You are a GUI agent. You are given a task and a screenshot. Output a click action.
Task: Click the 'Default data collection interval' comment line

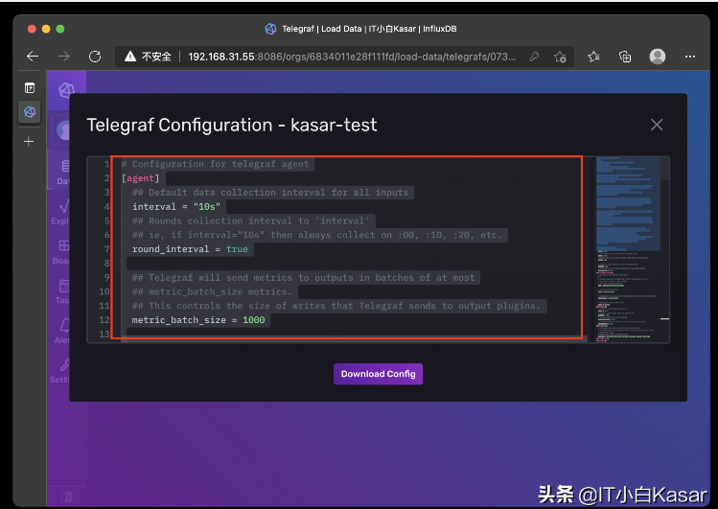point(270,193)
